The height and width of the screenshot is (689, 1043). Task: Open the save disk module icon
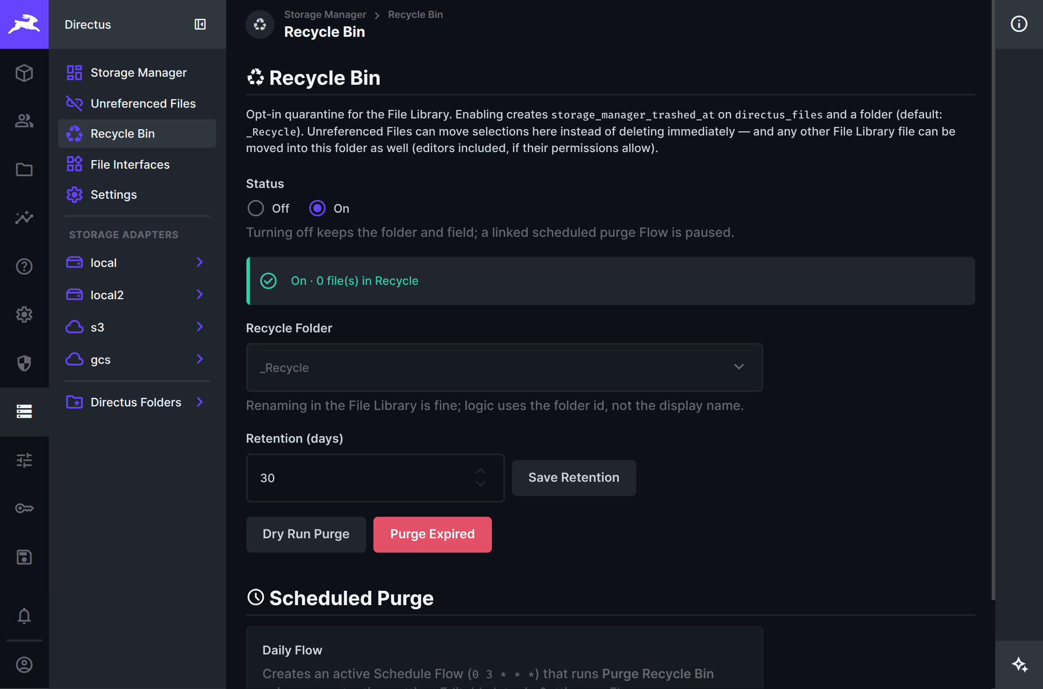pyautogui.click(x=24, y=557)
